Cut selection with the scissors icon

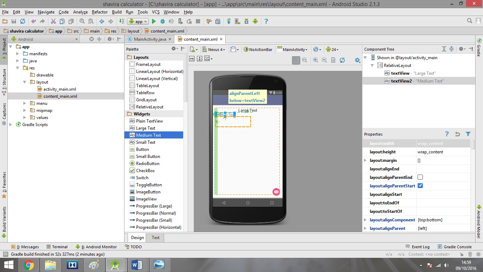[53, 22]
